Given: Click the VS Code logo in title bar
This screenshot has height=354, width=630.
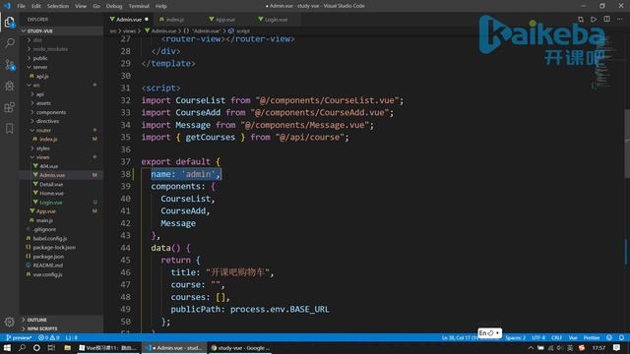Looking at the screenshot, I should tap(7, 6).
